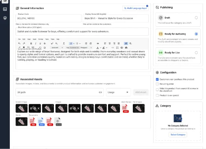Toggle eye icon on Images group thumbnail
This screenshot has height=149, width=206.
click(x=74, y=108)
